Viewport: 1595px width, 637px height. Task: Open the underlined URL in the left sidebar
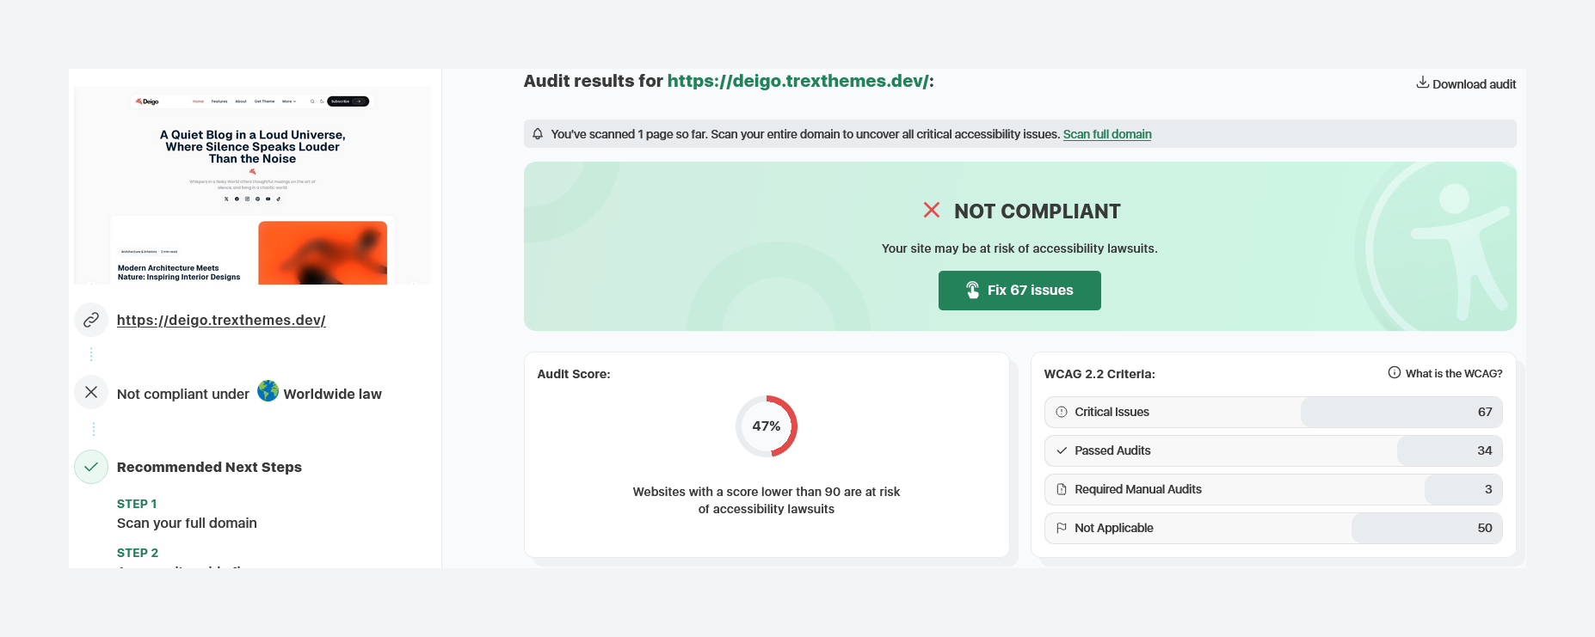(x=221, y=320)
